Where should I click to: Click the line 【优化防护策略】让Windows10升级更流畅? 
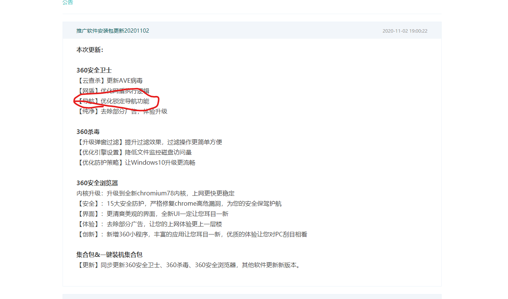pos(136,163)
